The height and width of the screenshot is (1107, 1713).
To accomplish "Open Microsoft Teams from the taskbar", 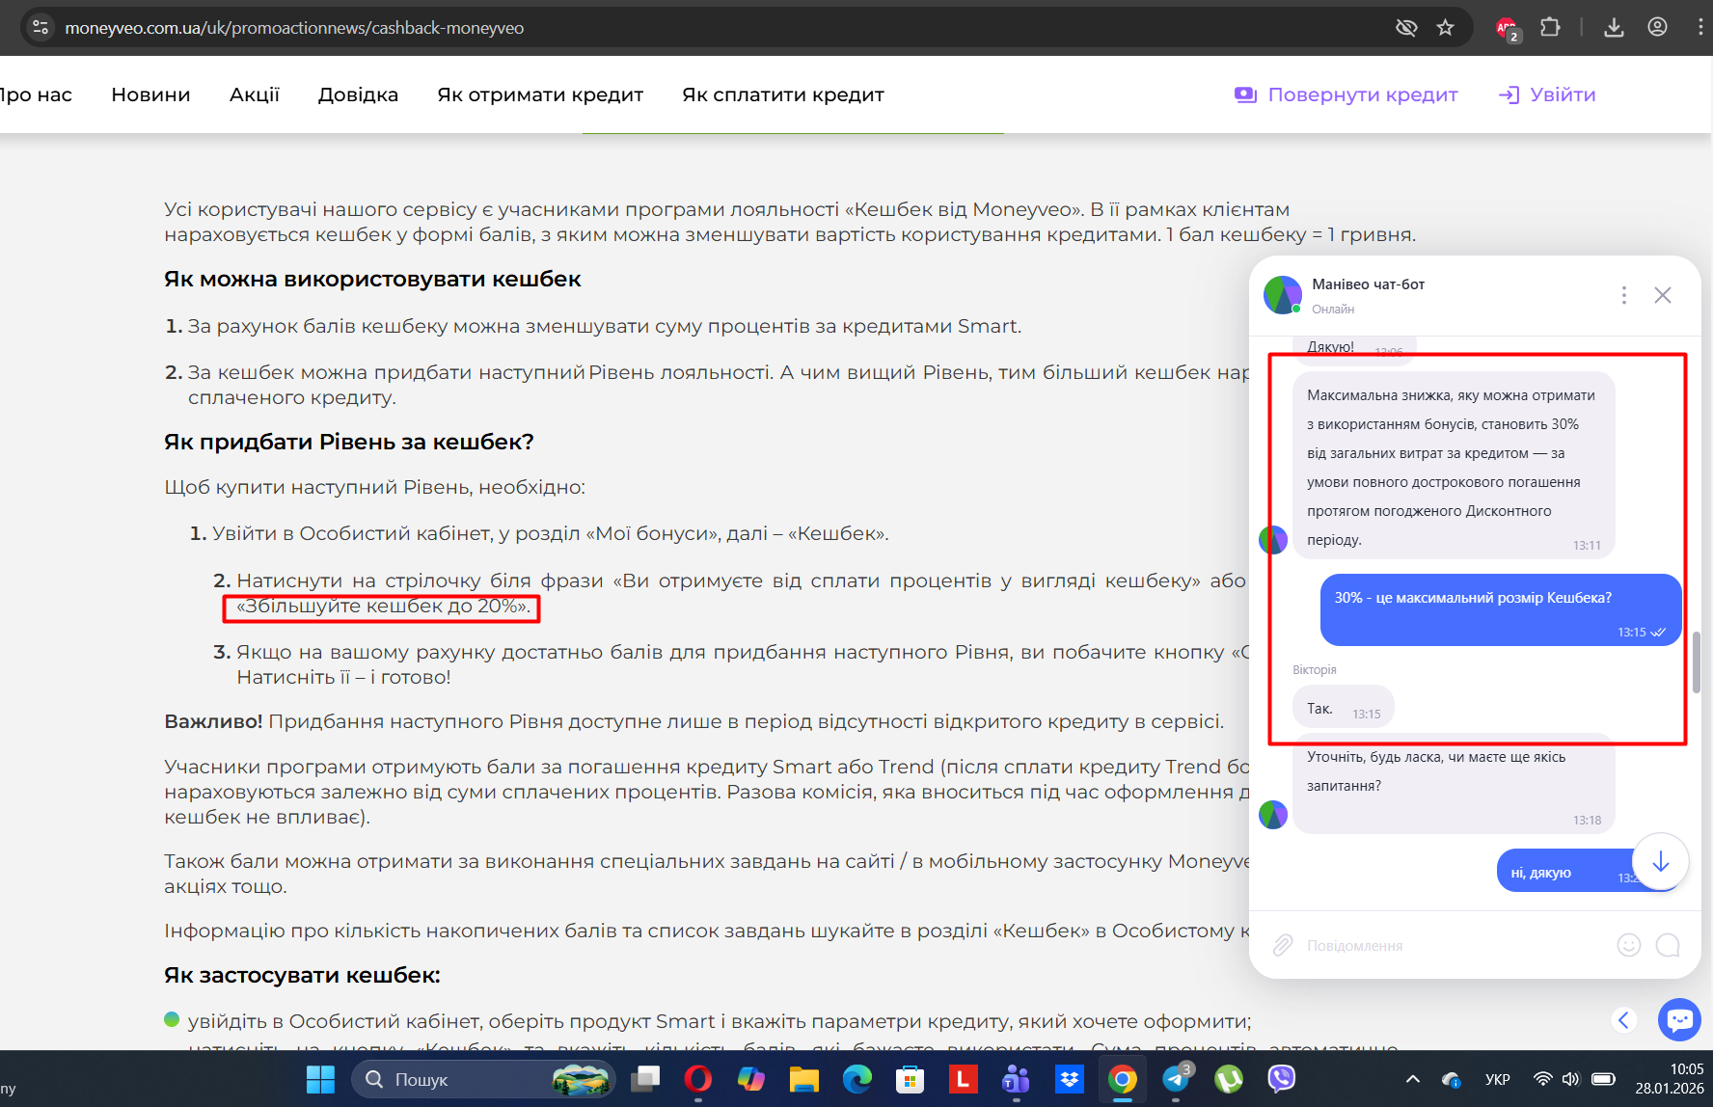I will [x=1016, y=1079].
